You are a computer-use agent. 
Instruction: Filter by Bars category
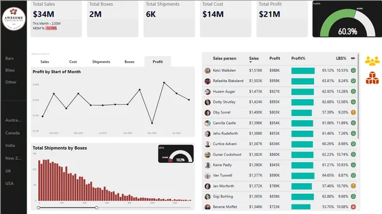tap(10, 58)
